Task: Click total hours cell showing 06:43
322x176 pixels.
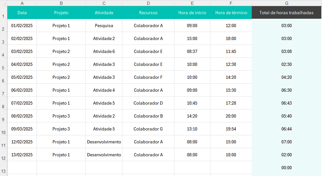Action: tap(286, 103)
